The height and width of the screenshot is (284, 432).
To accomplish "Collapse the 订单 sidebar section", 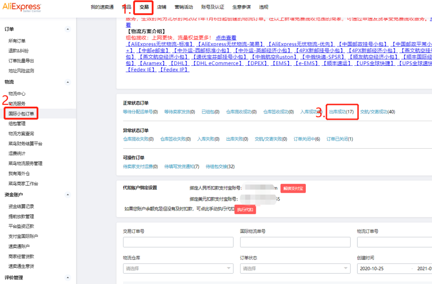I will coord(68,29).
